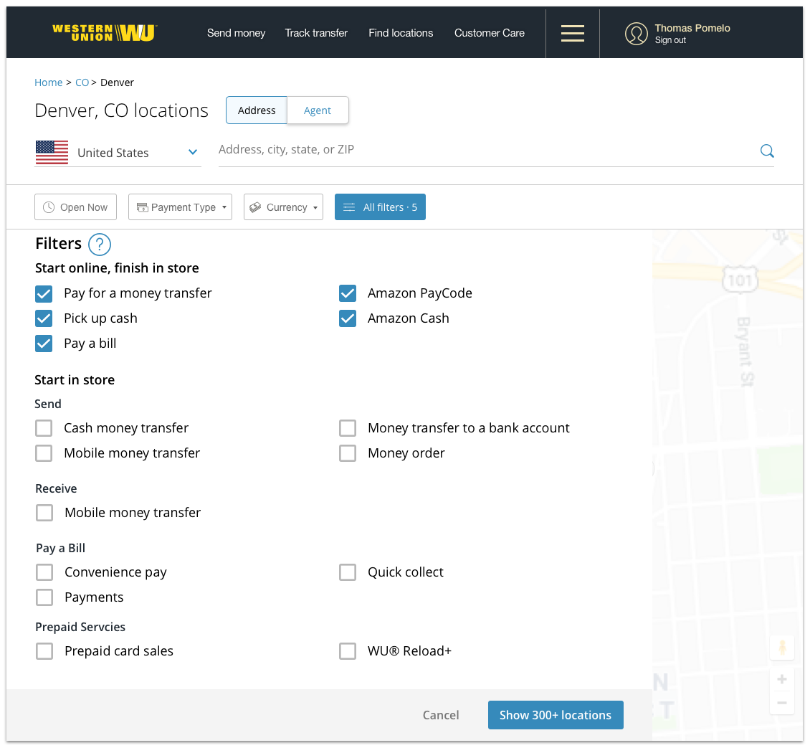Check Convenience pay
Viewport: 810px width, 748px height.
[x=44, y=572]
